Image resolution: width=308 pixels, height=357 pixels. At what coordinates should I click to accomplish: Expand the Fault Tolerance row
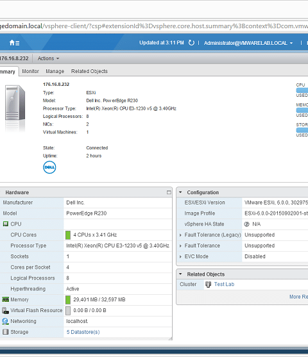click(x=180, y=245)
